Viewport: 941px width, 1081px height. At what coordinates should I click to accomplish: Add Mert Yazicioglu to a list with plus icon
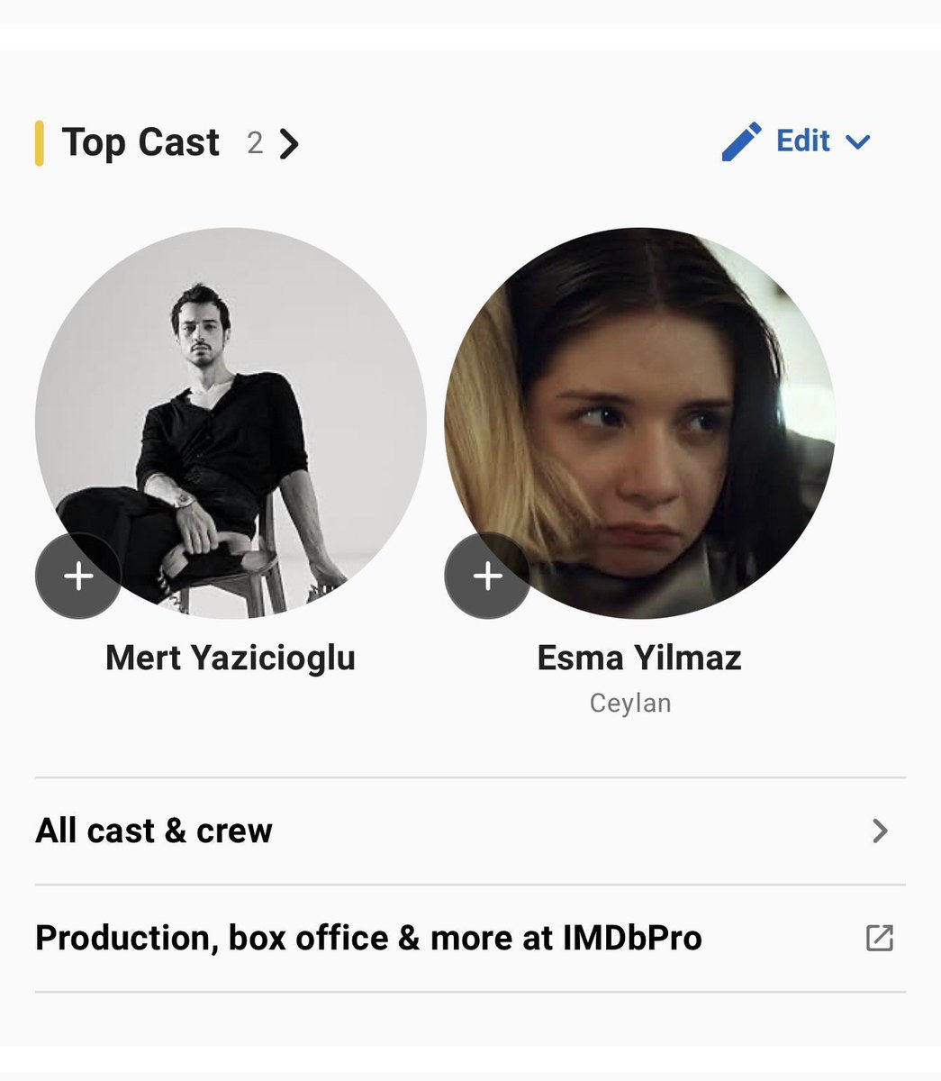tap(78, 576)
